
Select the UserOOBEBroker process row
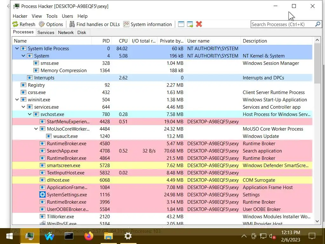pos(162,209)
